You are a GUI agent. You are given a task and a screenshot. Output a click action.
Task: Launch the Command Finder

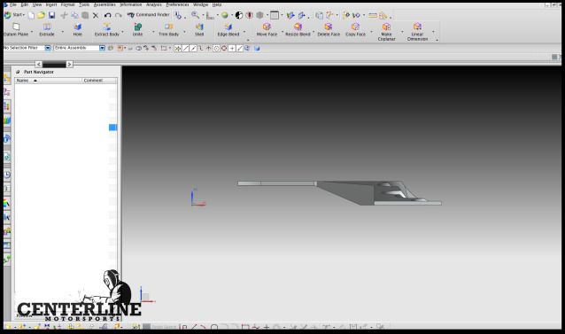pyautogui.click(x=149, y=15)
